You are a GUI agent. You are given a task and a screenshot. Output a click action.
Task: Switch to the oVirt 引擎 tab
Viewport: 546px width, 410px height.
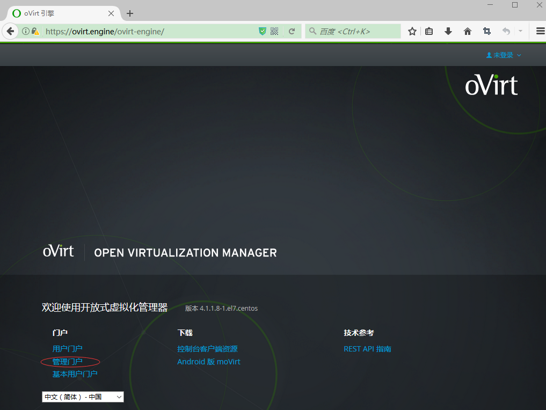click(59, 13)
